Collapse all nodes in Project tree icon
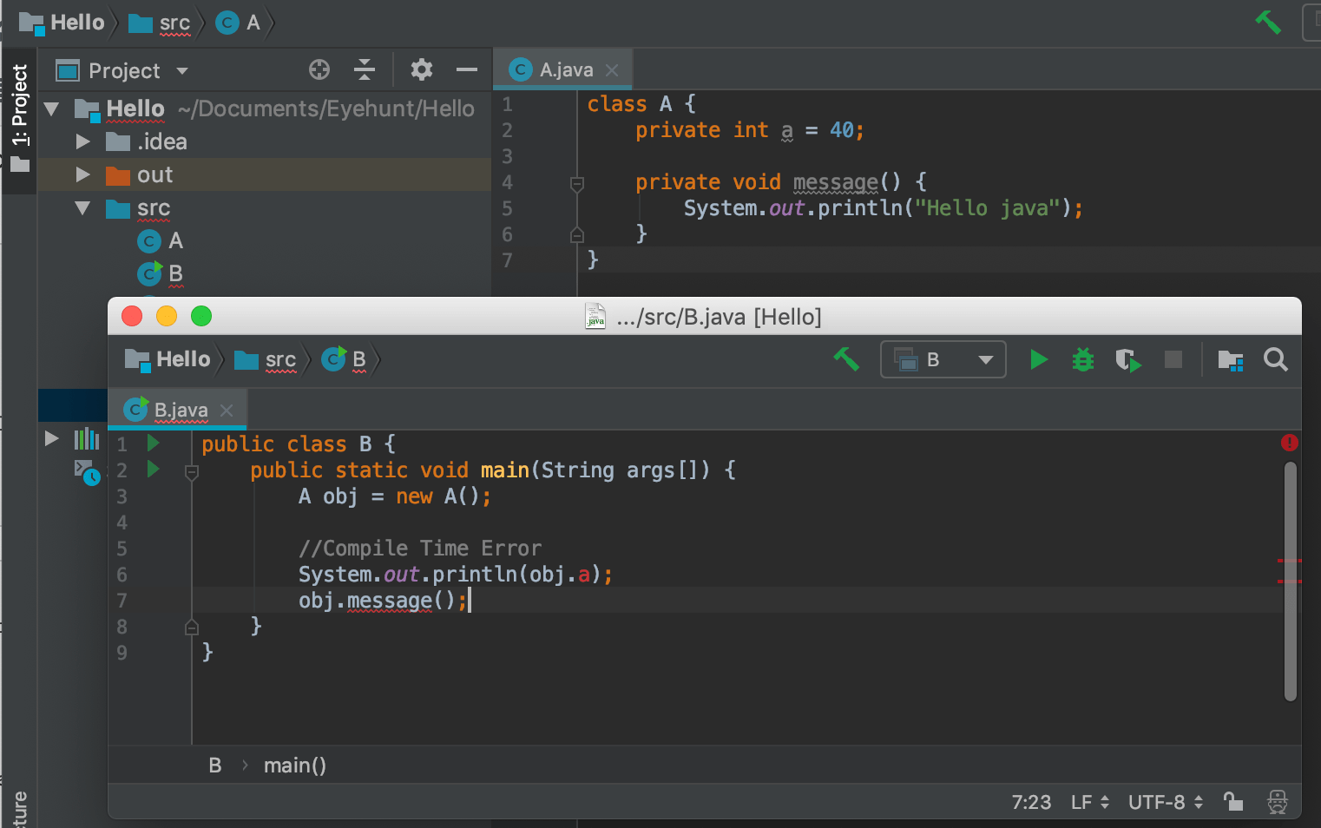This screenshot has width=1321, height=828. coord(364,69)
